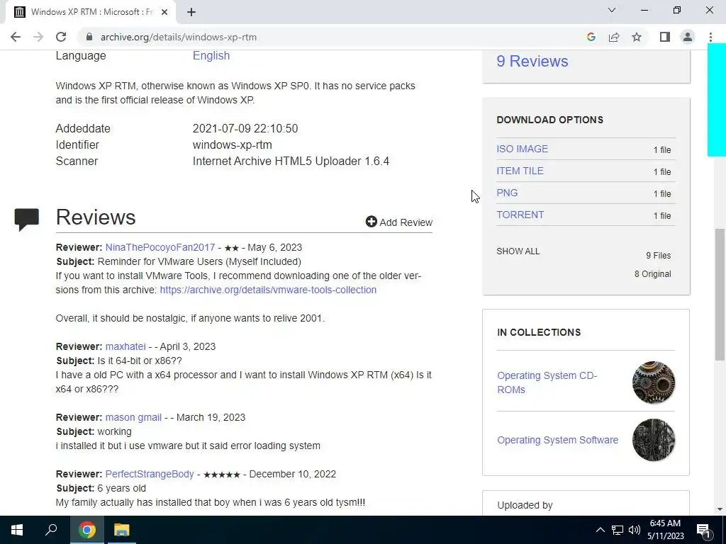Viewport: 726px width, 544px height.
Task: Open reviewer NinaThePocoyoFan2017 profile
Action: 160,247
